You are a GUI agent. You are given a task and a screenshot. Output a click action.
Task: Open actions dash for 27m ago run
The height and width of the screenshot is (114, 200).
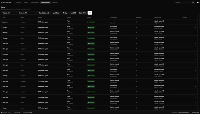195,54
